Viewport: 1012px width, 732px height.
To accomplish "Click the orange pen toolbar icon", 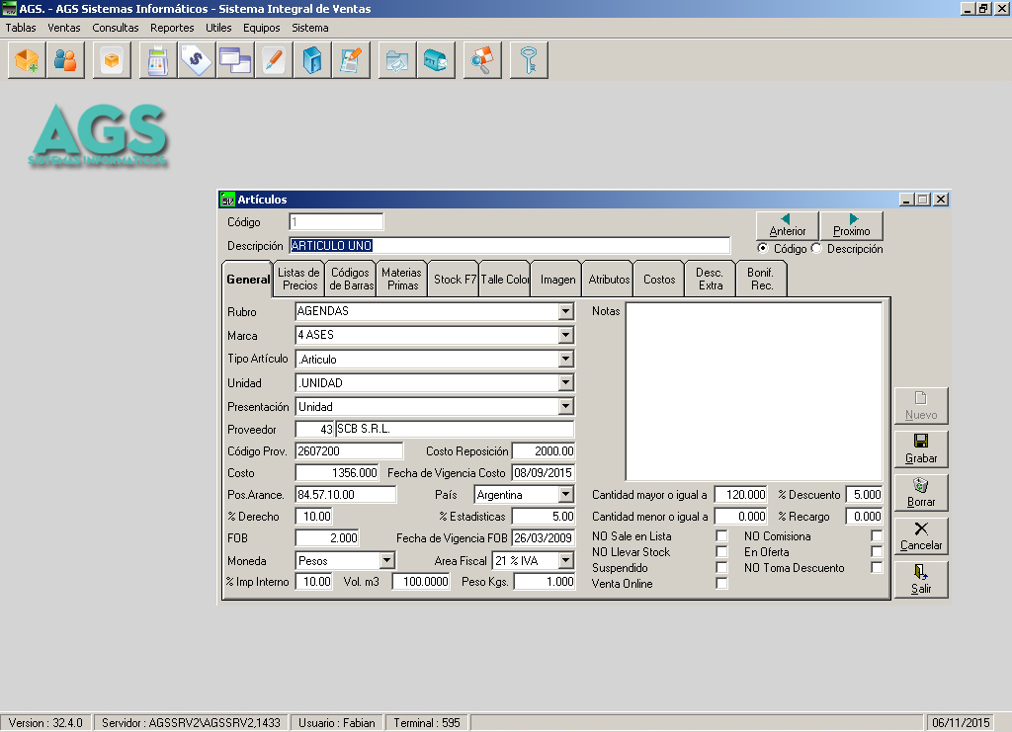I will point(275,60).
